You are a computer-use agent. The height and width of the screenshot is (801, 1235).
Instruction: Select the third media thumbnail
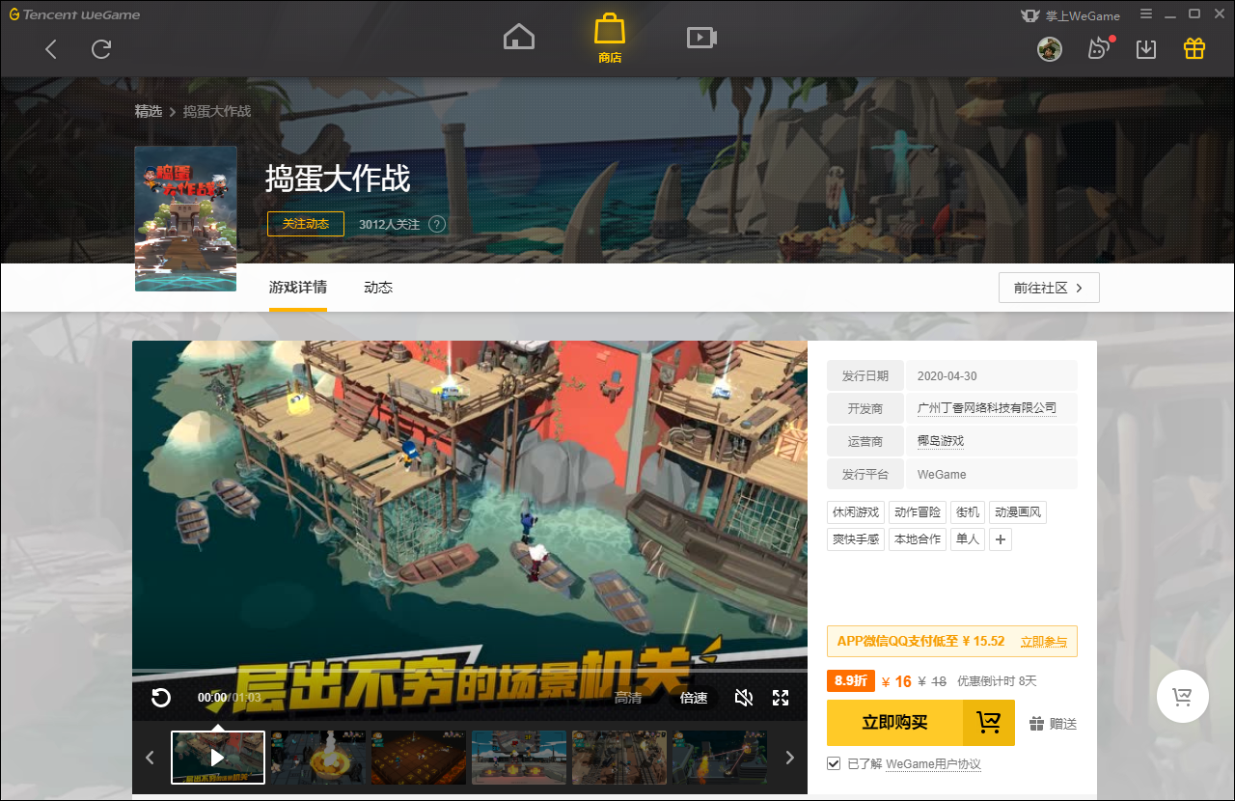[419, 758]
